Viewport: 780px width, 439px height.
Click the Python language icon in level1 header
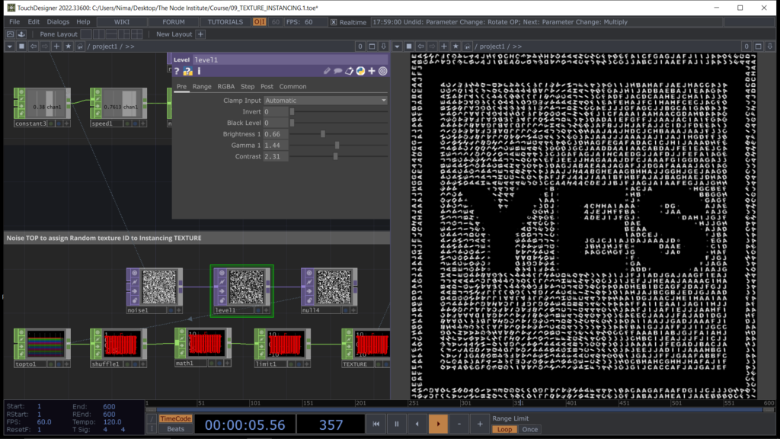[360, 71]
